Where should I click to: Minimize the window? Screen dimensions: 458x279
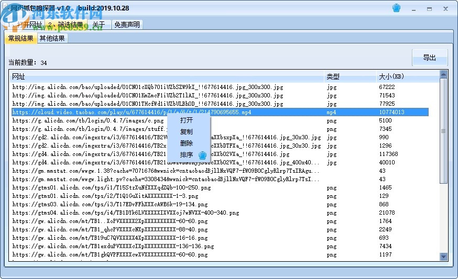[x=413, y=9]
